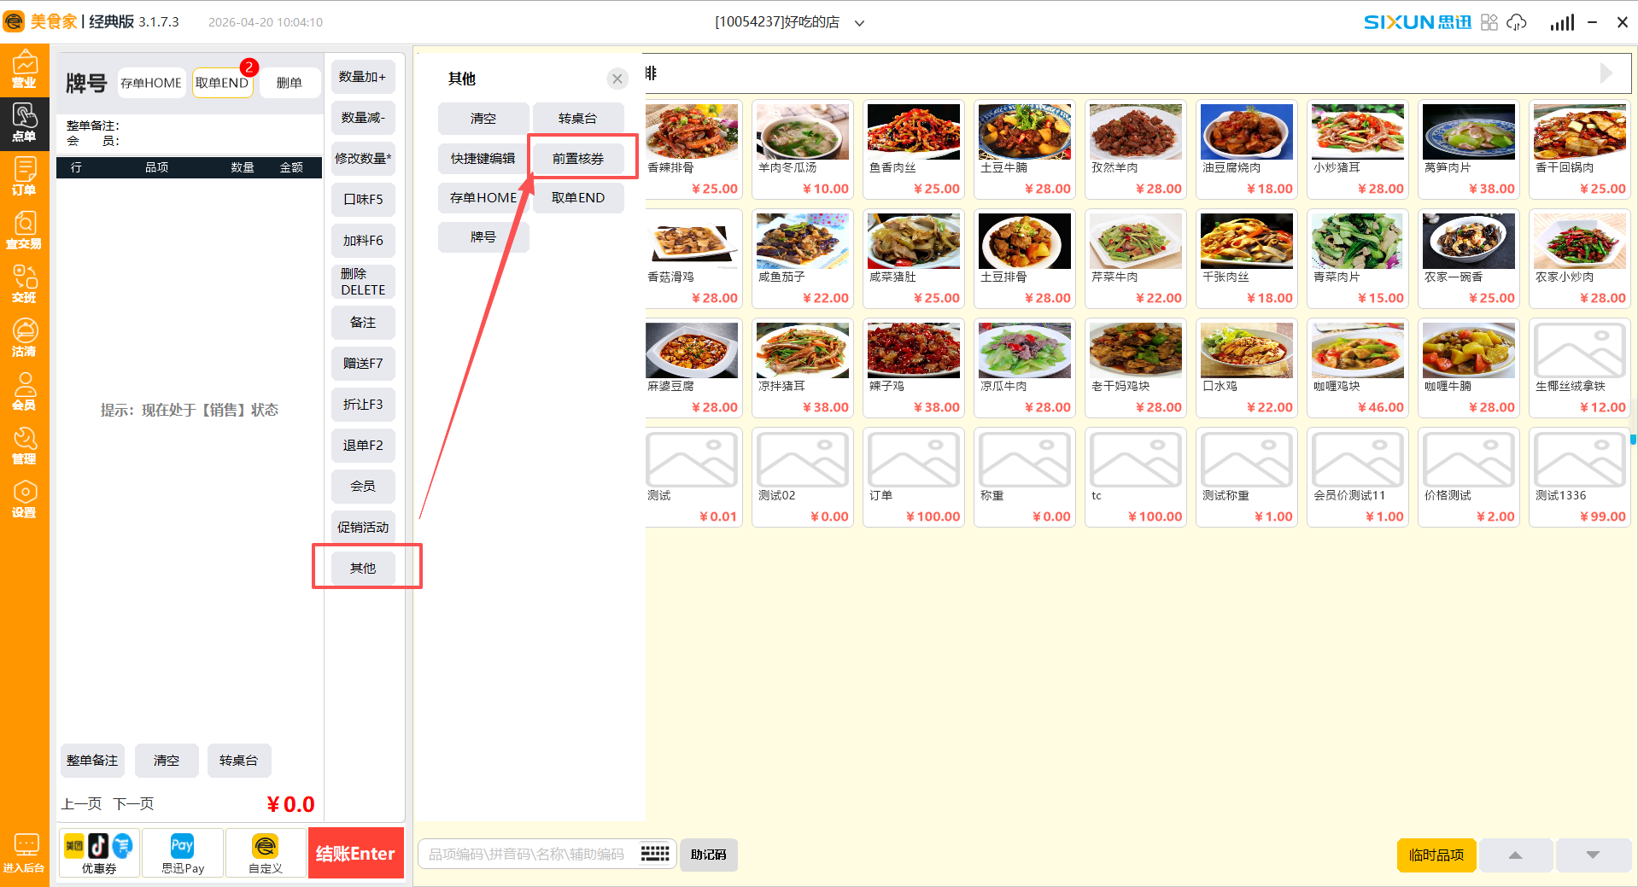The image size is (1638, 887).
Task: Select 前置核券 in the 其他 menu
Action: coord(578,158)
